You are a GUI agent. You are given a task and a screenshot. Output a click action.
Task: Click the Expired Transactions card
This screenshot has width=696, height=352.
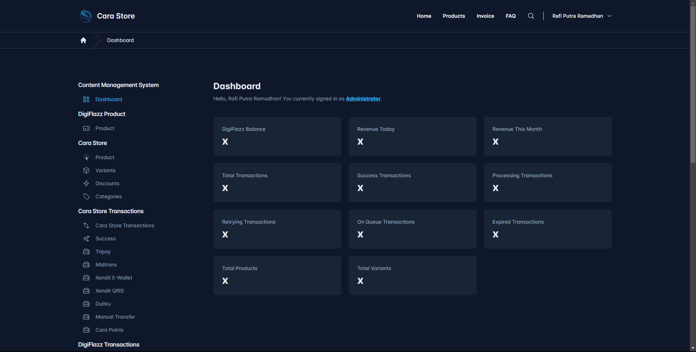click(x=548, y=229)
